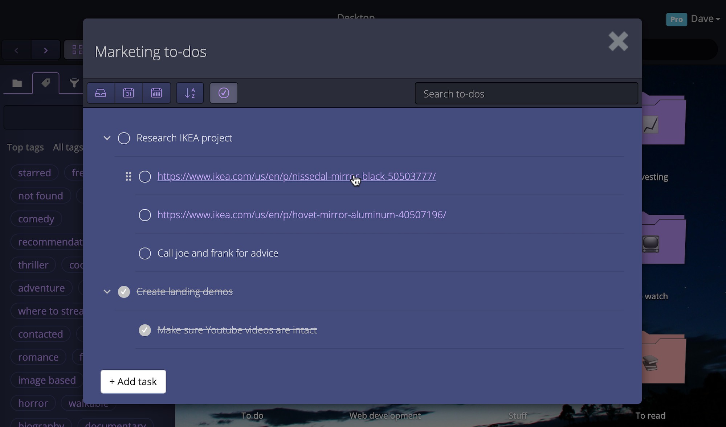
Task: Sort to-dos alphabetically A-Z
Action: click(x=190, y=93)
